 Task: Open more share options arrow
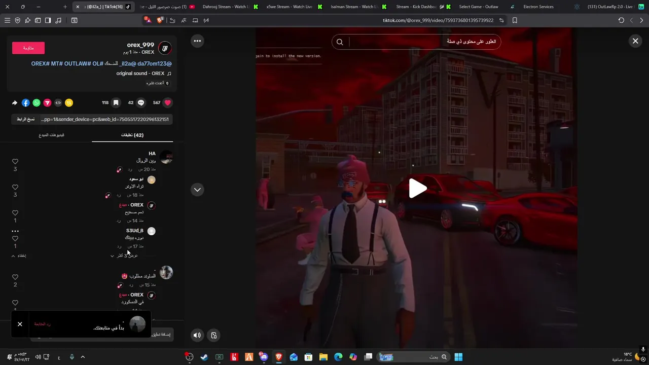[15, 103]
